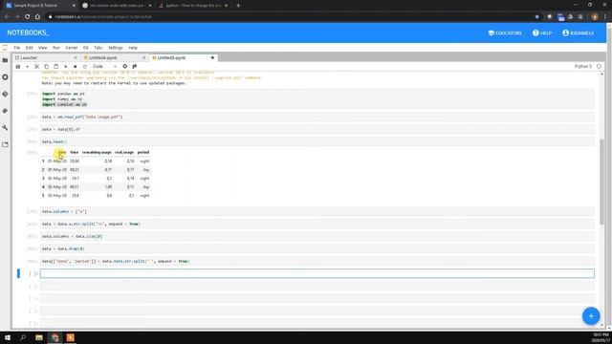Open the Git menu
Screen dimensions: 612x344
(x=86, y=48)
